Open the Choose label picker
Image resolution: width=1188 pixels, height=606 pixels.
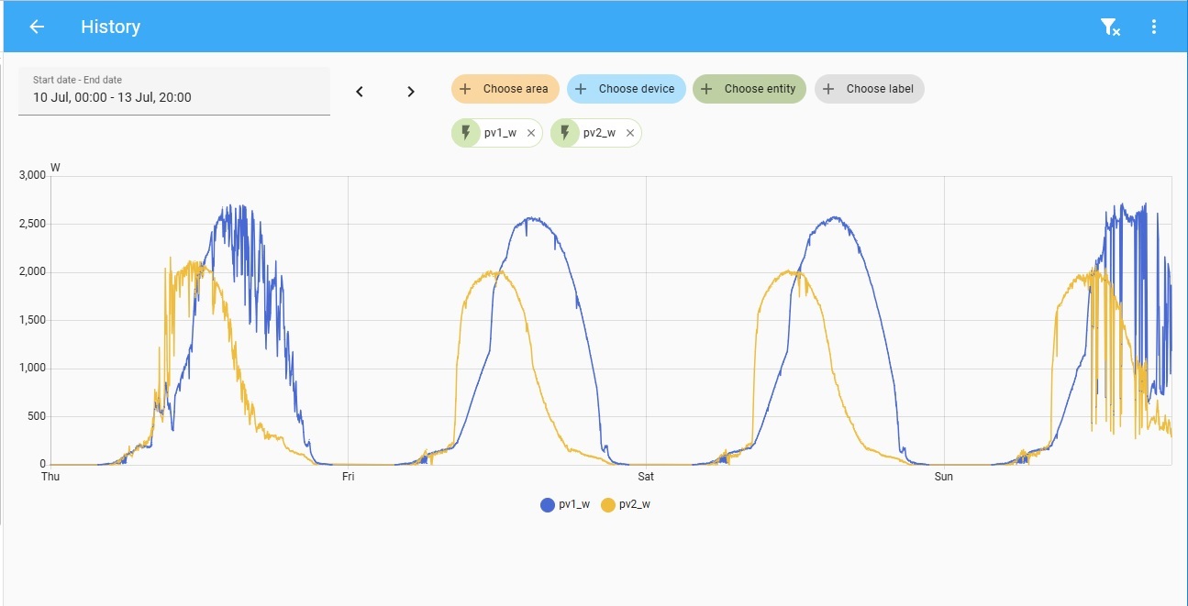(870, 89)
